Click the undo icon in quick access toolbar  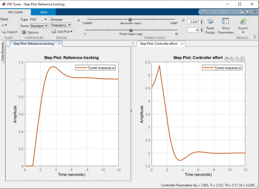tap(229, 12)
